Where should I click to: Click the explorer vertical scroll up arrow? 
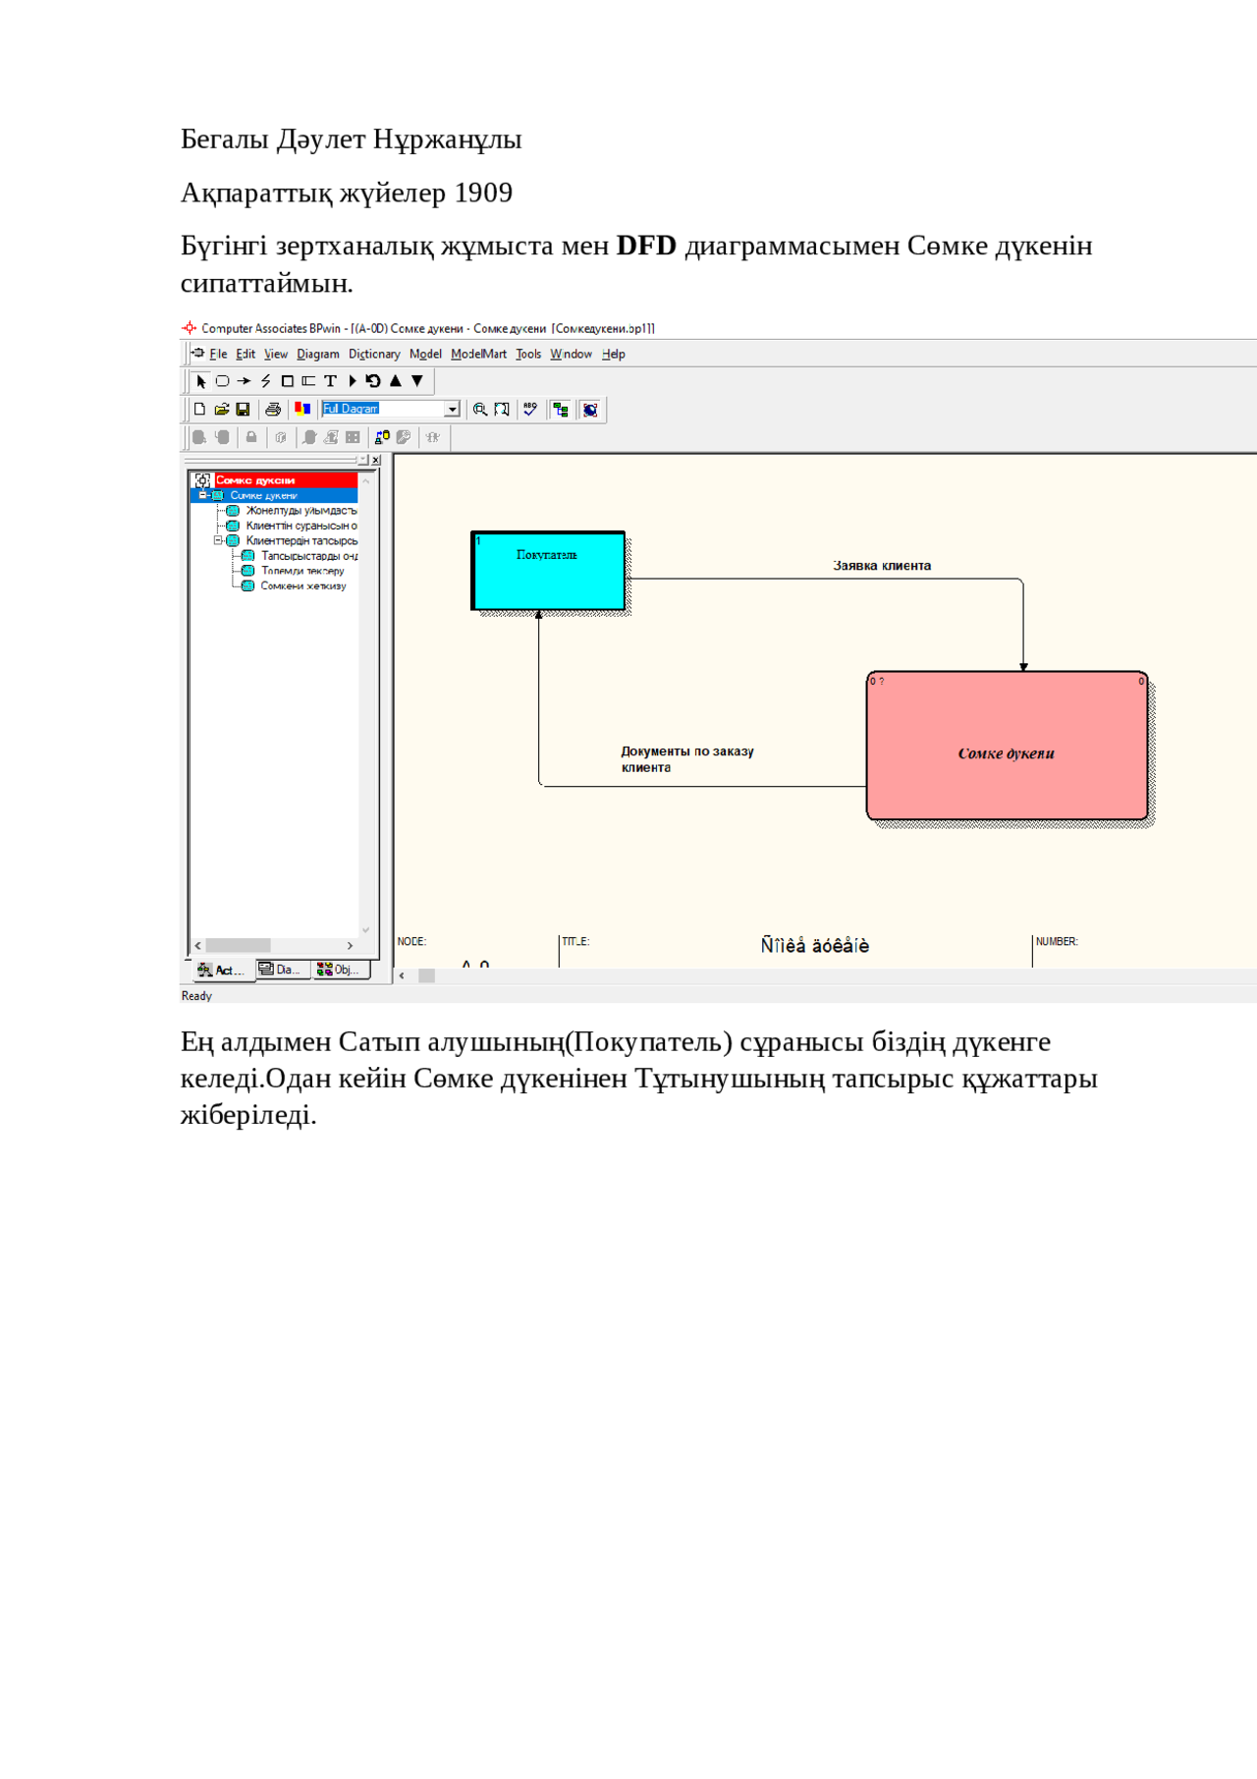tap(366, 480)
